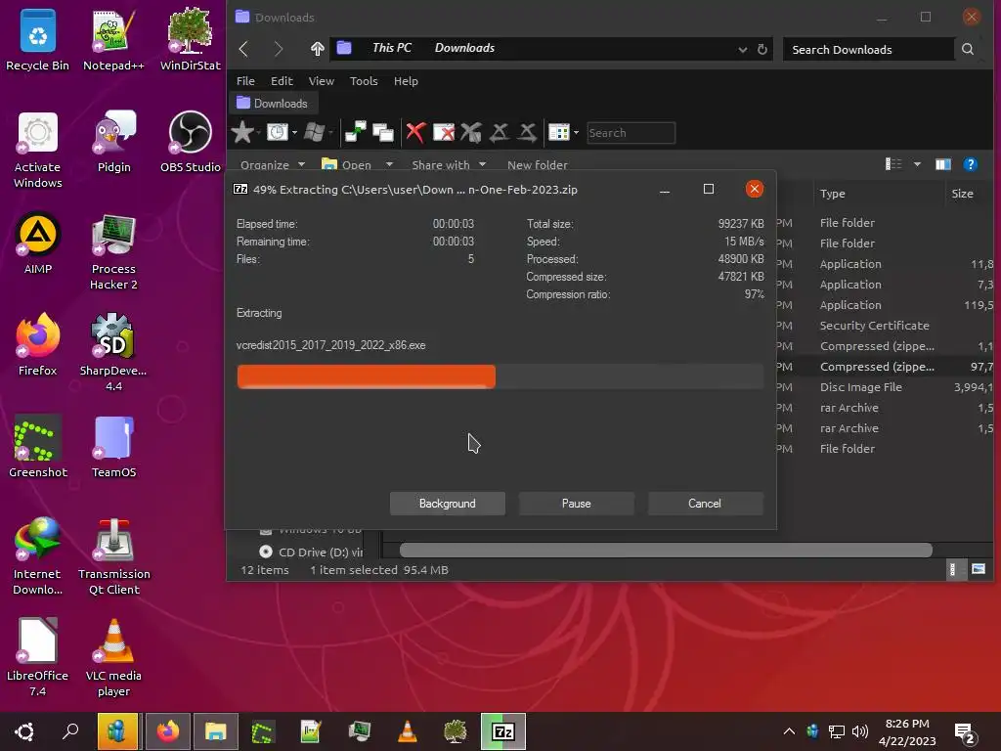Click the close-right tabs arrow icon

[527, 132]
